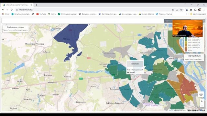Open the tab search chevron
The height and width of the screenshot is (116, 207).
(185, 5)
